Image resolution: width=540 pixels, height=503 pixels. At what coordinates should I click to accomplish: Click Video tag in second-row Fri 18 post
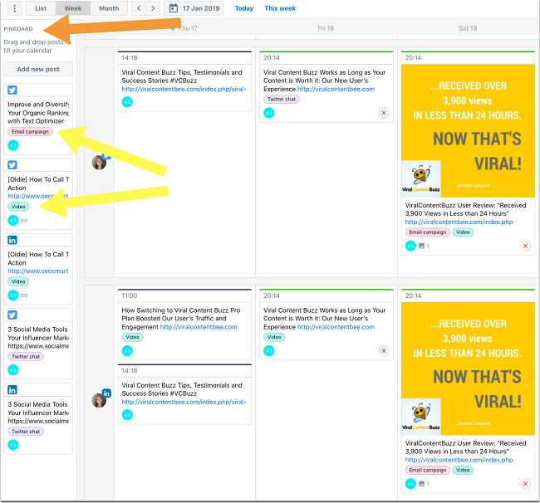(274, 337)
